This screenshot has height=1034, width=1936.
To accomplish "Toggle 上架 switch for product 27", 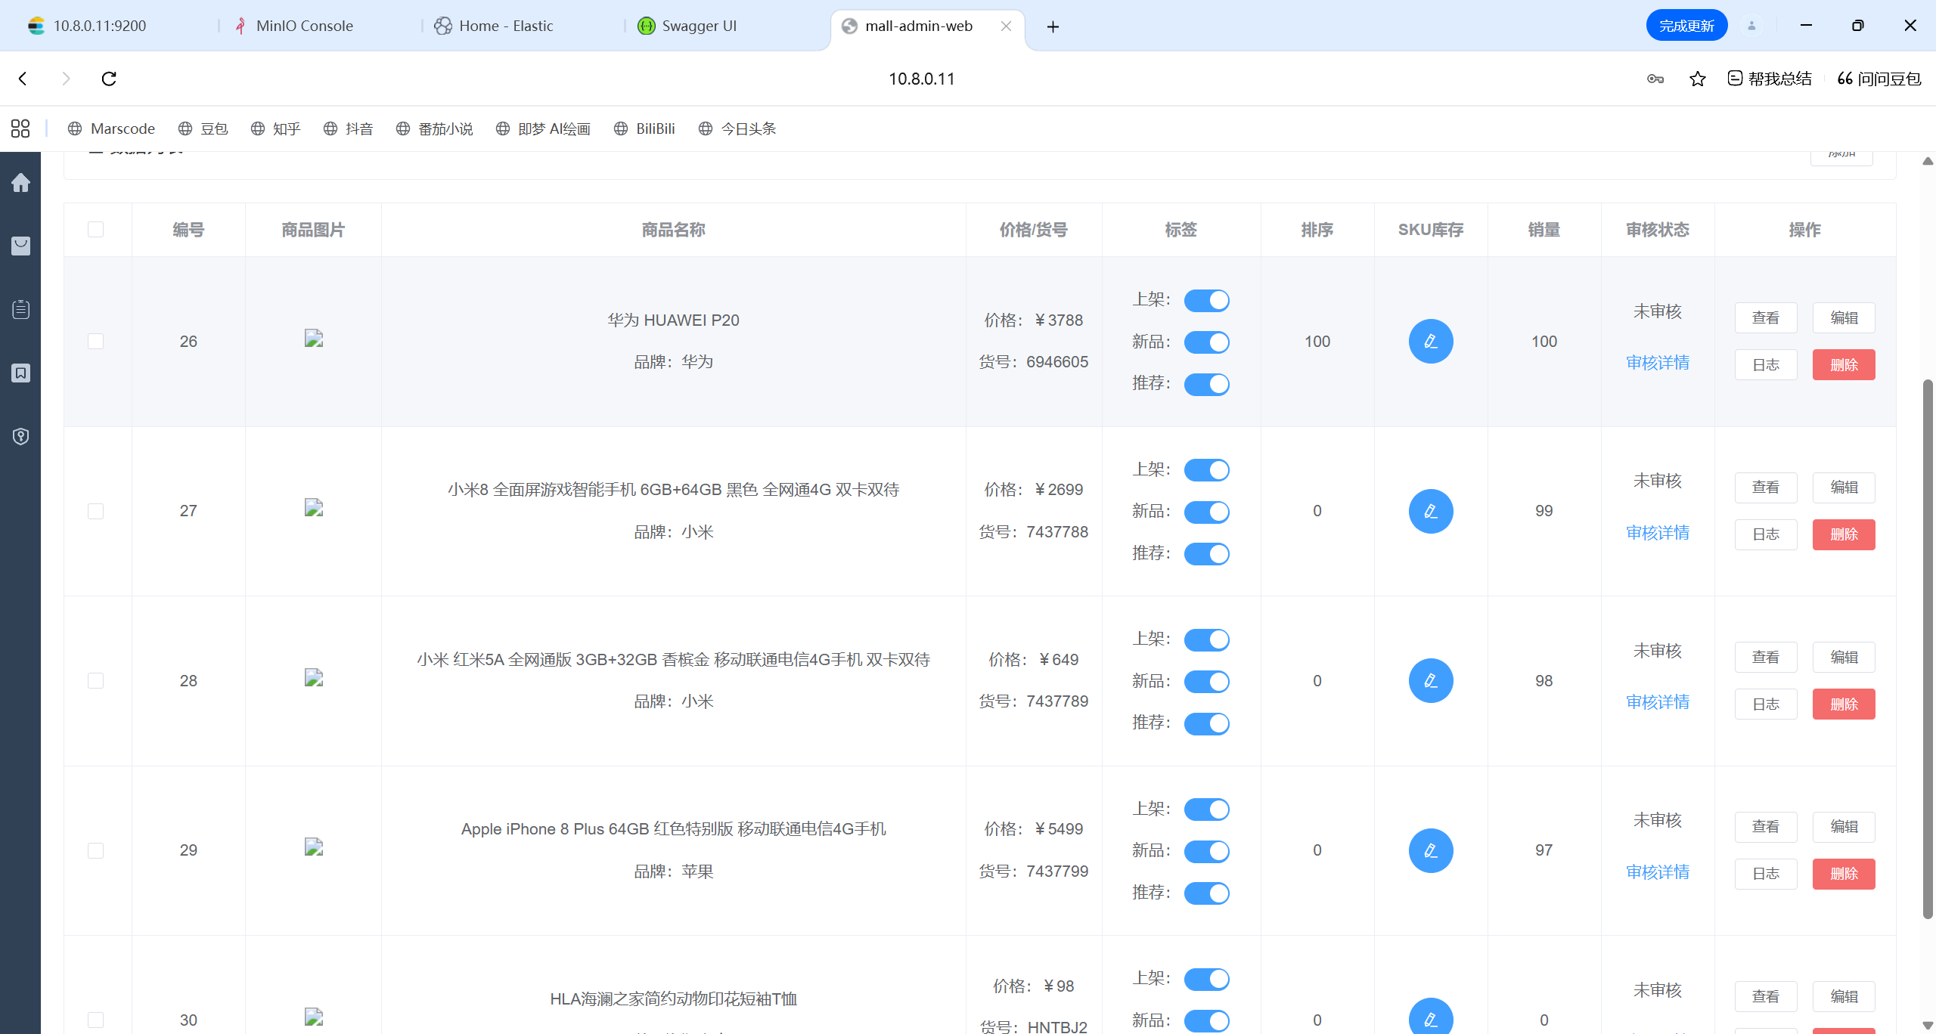I will 1207,470.
